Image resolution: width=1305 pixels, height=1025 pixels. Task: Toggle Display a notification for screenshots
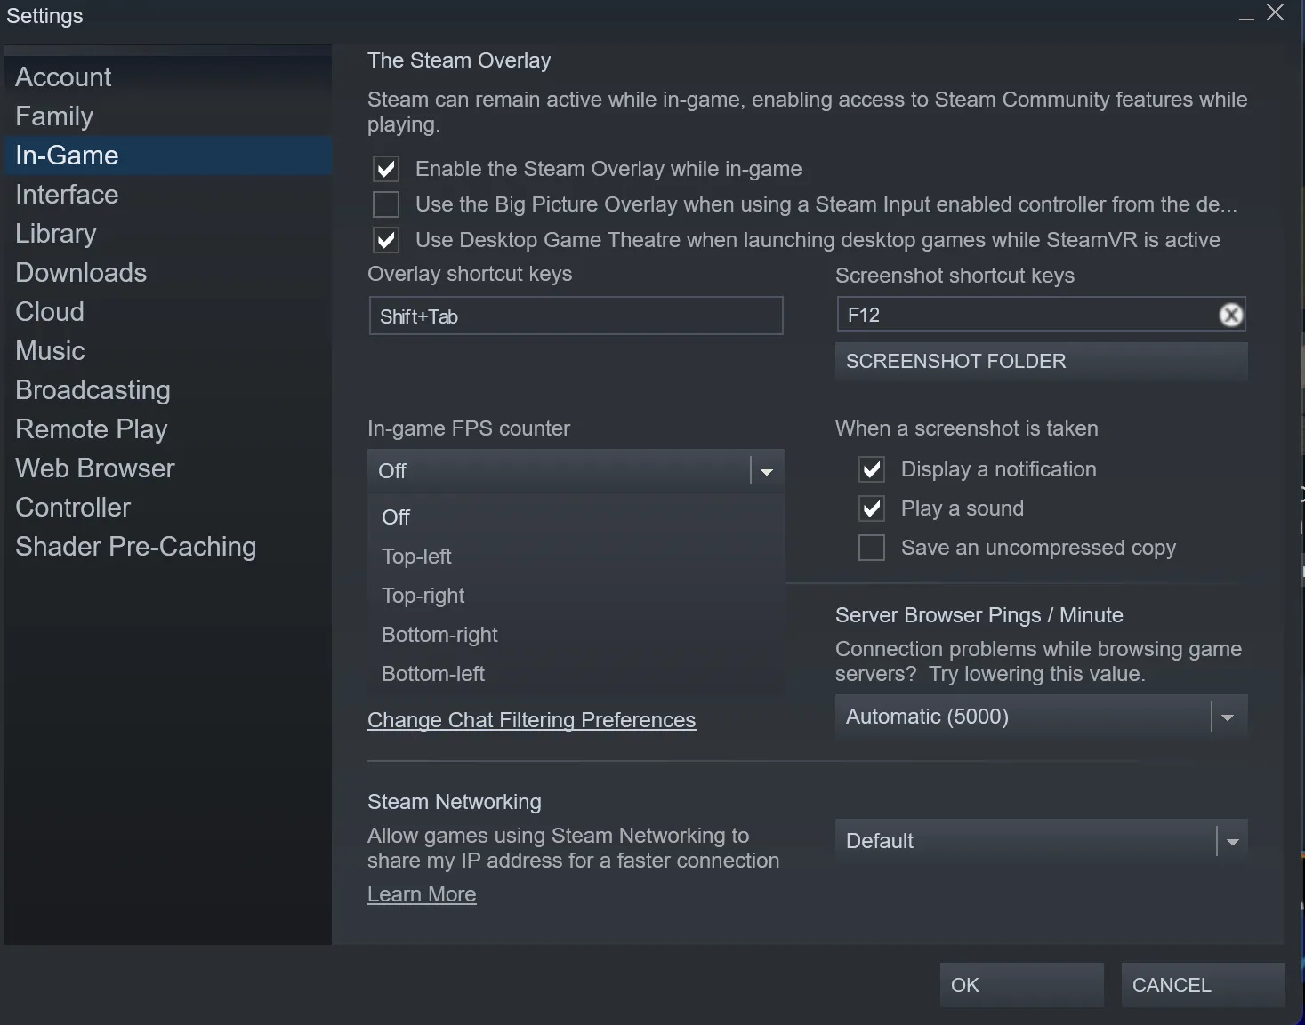coord(871,468)
